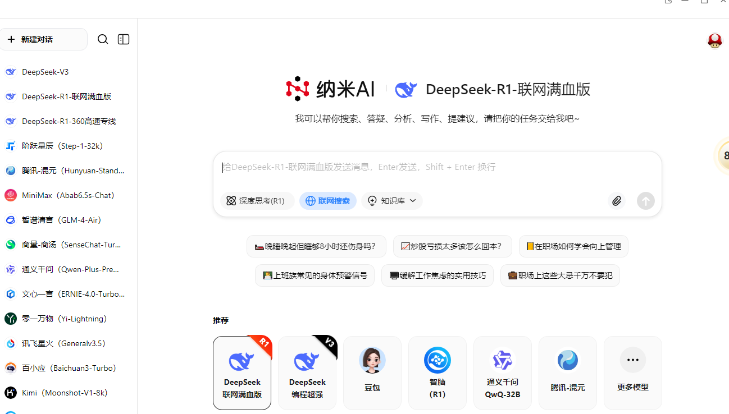Choose 豆包 recommended card
The image size is (729, 414).
[372, 373]
